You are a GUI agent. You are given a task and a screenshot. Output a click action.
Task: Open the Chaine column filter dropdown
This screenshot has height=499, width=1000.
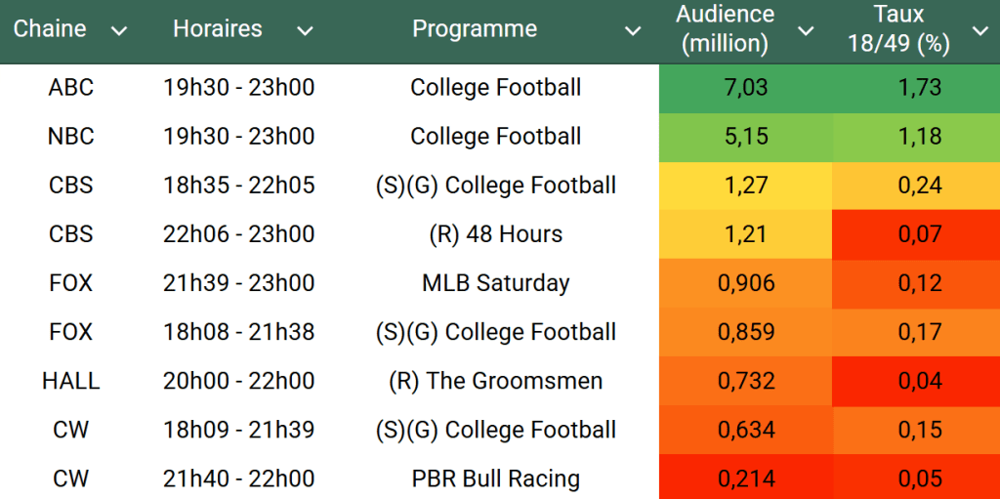(x=119, y=31)
